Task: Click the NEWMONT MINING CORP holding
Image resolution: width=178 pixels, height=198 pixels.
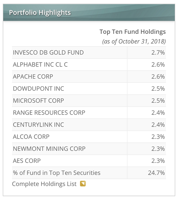Action: click(49, 149)
